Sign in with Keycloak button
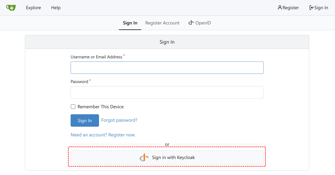Viewport: 335px width, 175px height. (x=167, y=157)
